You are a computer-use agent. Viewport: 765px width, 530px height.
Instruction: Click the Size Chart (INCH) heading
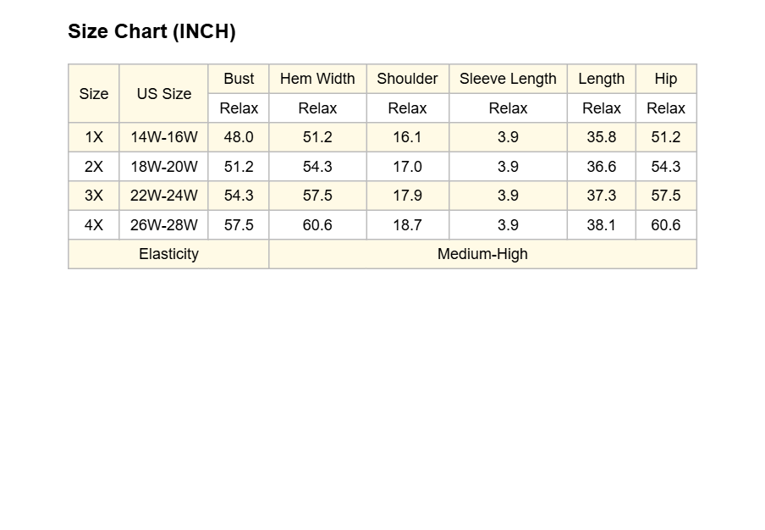pos(151,31)
